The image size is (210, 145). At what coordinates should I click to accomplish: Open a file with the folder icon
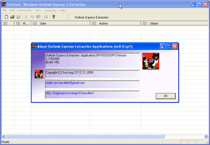pos(12,17)
